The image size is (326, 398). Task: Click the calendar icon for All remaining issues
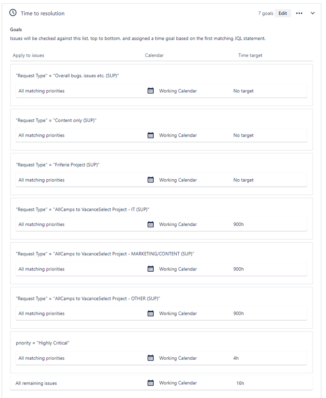[150, 382]
